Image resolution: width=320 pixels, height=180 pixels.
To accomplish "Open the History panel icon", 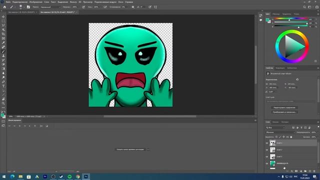I will point(261,15).
